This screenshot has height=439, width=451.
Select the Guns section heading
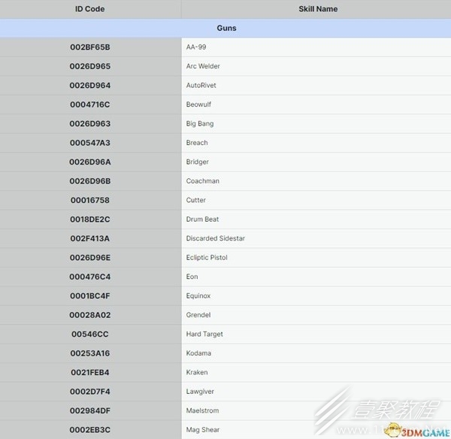[226, 28]
